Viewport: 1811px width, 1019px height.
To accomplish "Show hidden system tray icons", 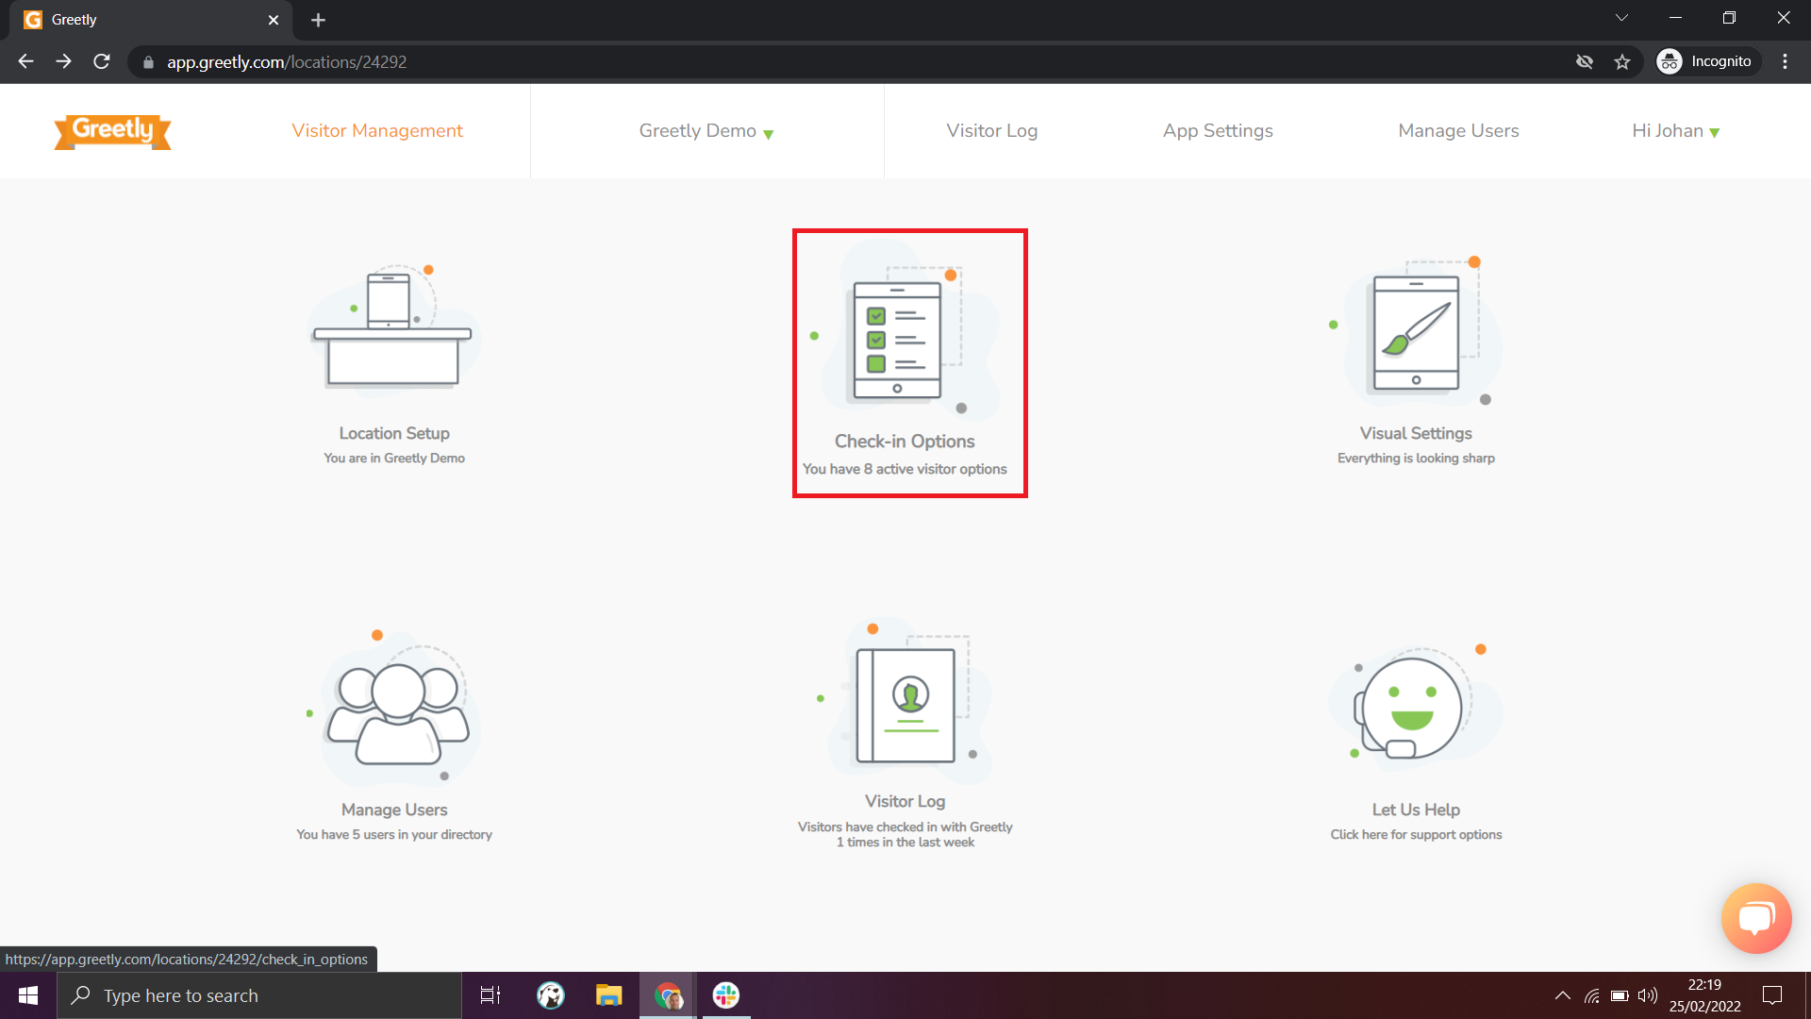I will [1563, 995].
